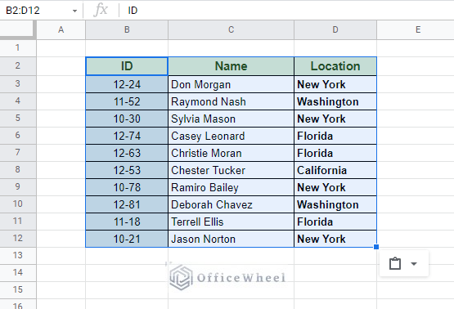Screen dimensions: 454x309
Task: Click the Deborah Chavez cell
Action: (231, 204)
